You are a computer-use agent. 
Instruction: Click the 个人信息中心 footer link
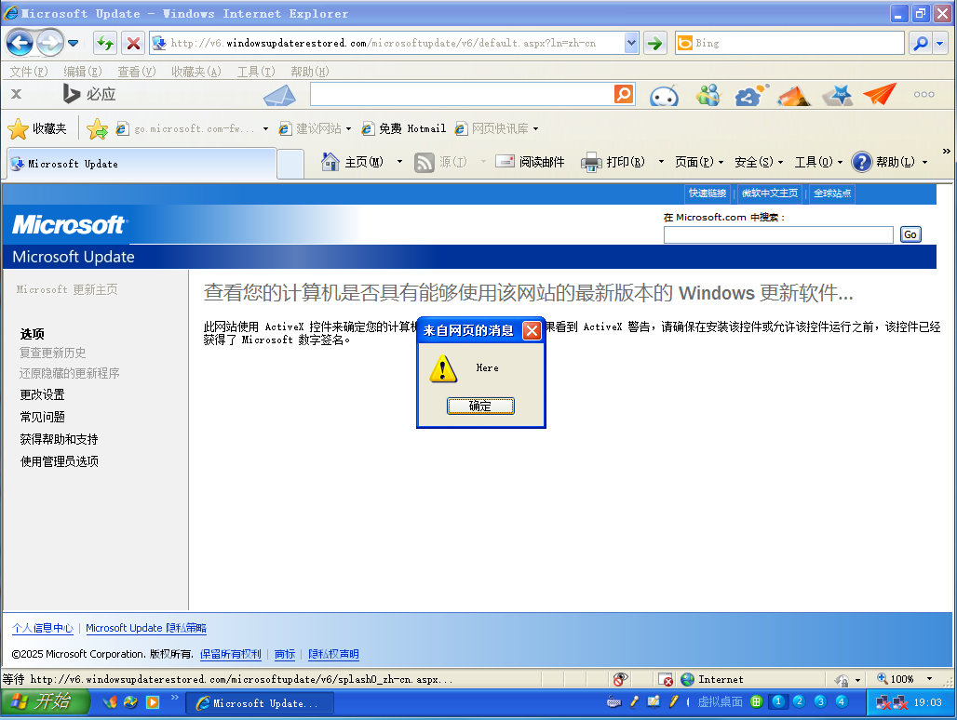click(43, 628)
